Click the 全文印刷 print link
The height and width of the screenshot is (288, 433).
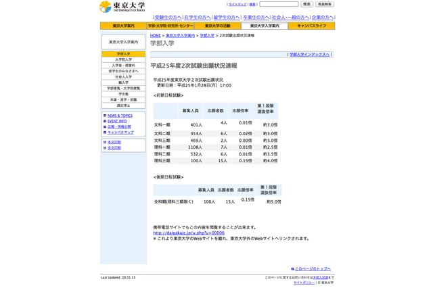tap(114, 148)
